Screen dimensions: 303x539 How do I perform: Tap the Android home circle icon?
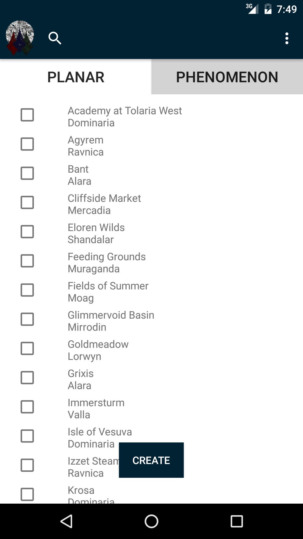point(151,521)
